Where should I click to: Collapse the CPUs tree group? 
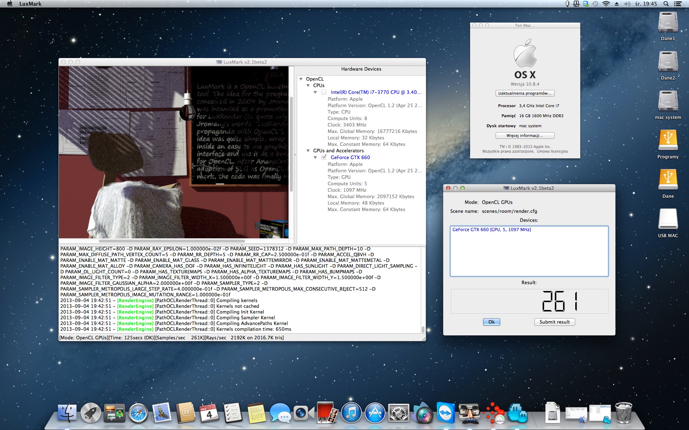[x=308, y=85]
